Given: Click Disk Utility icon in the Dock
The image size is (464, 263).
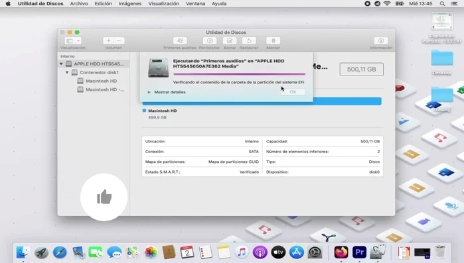Looking at the screenshot, I should tap(378, 252).
